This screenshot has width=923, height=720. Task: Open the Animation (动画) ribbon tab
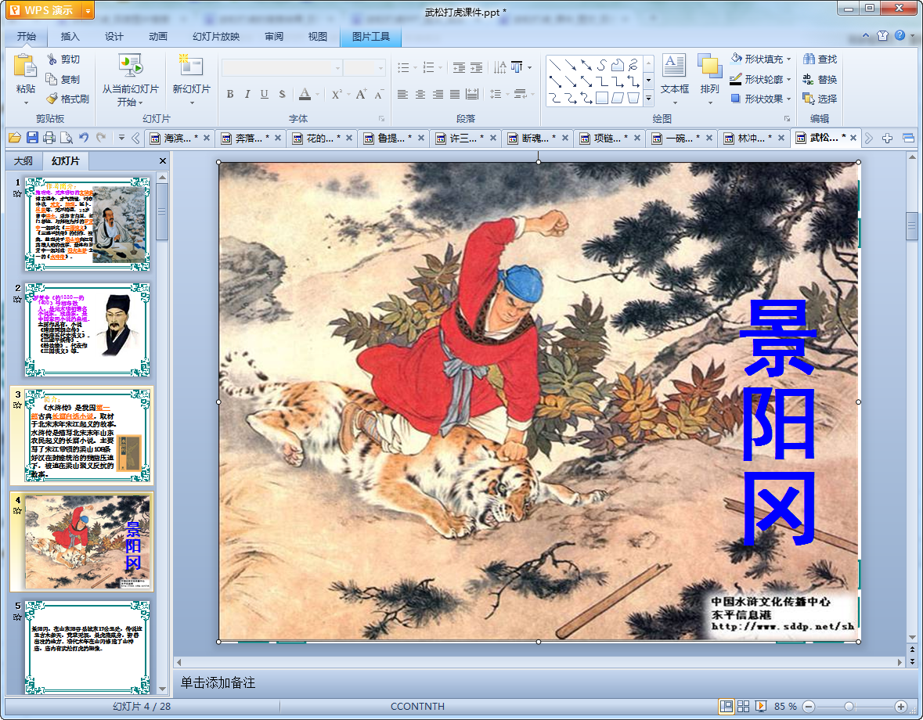(x=158, y=37)
